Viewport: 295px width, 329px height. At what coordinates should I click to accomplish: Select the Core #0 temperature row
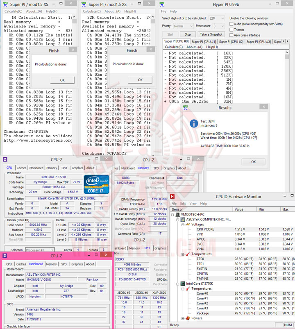coord(232,293)
